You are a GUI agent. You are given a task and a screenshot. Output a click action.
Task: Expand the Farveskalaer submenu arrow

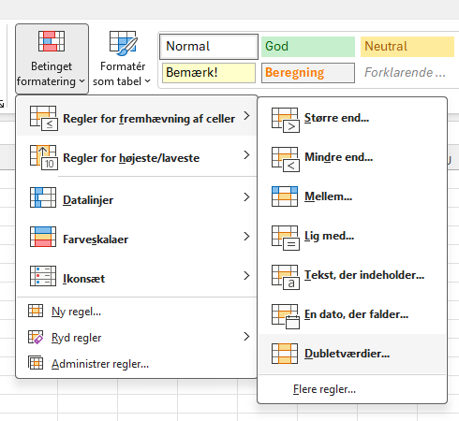(x=246, y=236)
